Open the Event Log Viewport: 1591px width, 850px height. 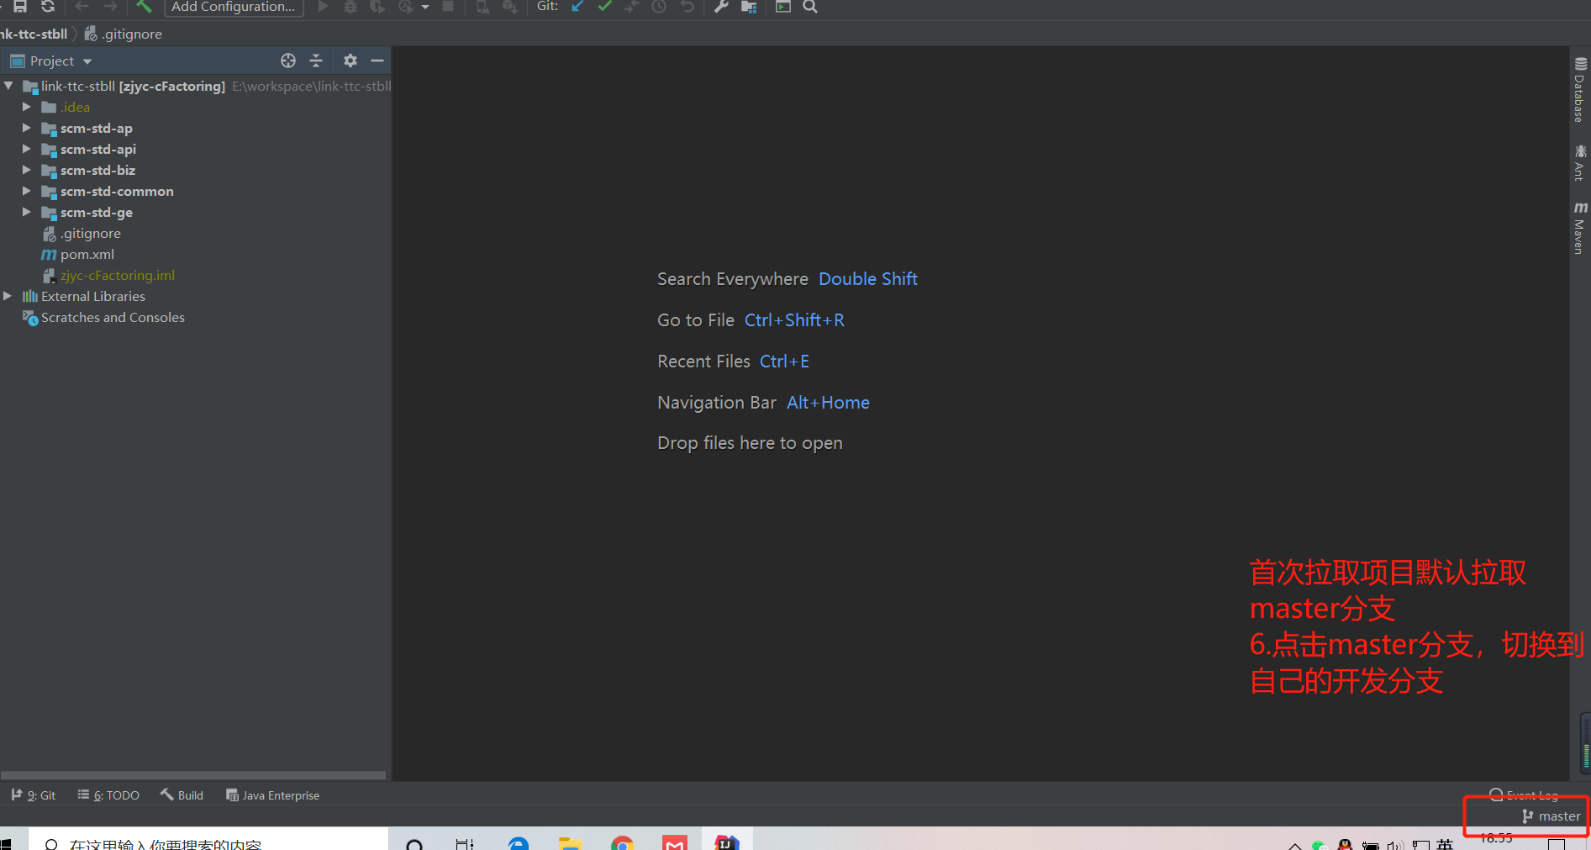(x=1523, y=795)
